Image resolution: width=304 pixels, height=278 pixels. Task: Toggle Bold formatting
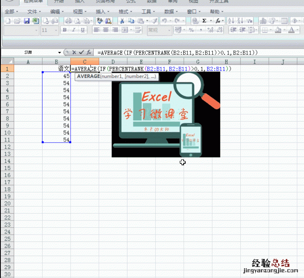click(x=64, y=30)
